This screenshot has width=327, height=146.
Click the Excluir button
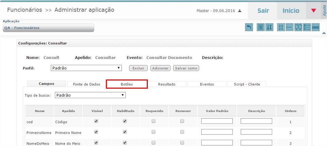(139, 68)
